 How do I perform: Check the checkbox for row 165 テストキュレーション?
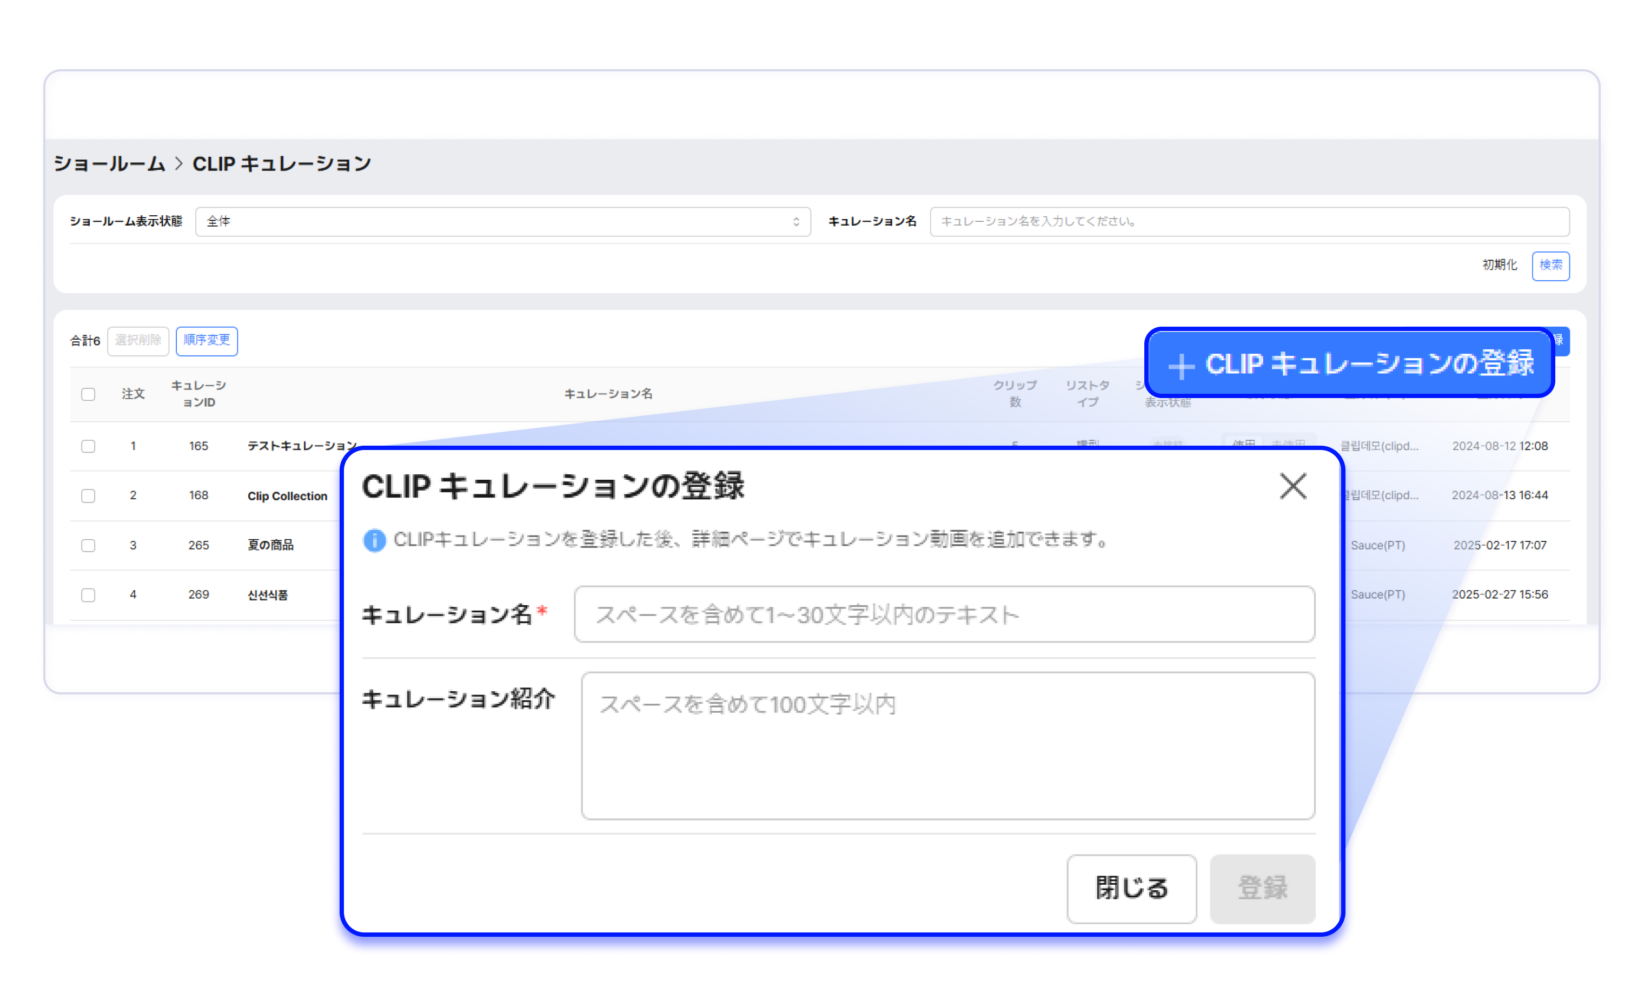(88, 446)
